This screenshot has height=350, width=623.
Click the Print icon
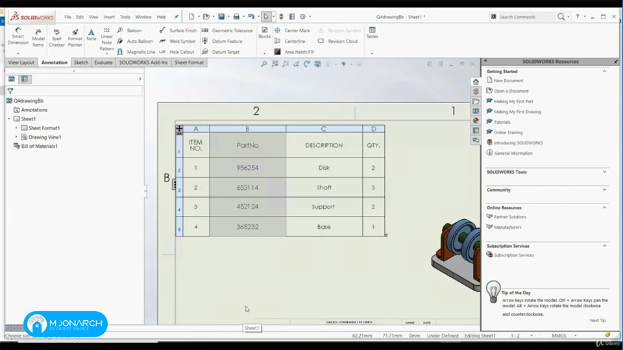[236, 17]
